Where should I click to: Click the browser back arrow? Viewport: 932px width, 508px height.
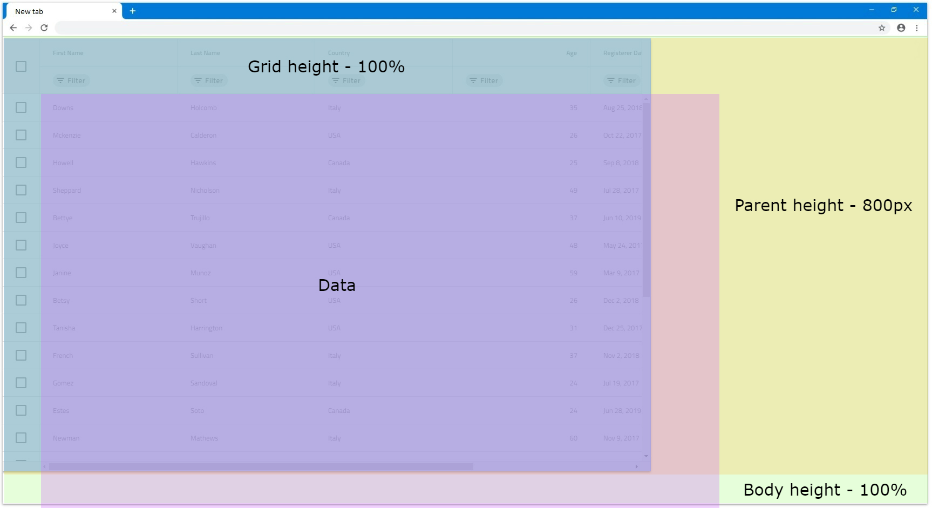click(x=13, y=28)
